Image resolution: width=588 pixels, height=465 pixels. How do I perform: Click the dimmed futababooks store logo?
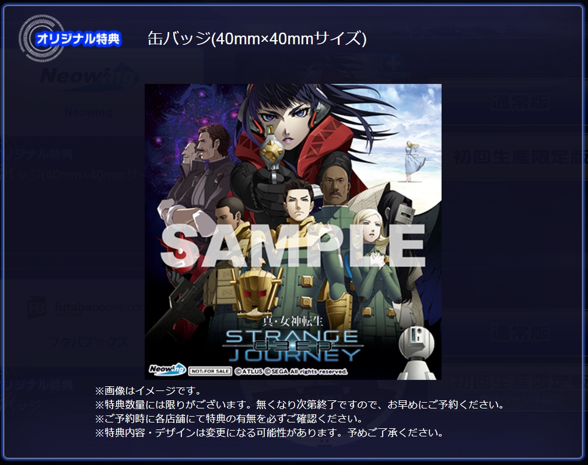coord(86,308)
